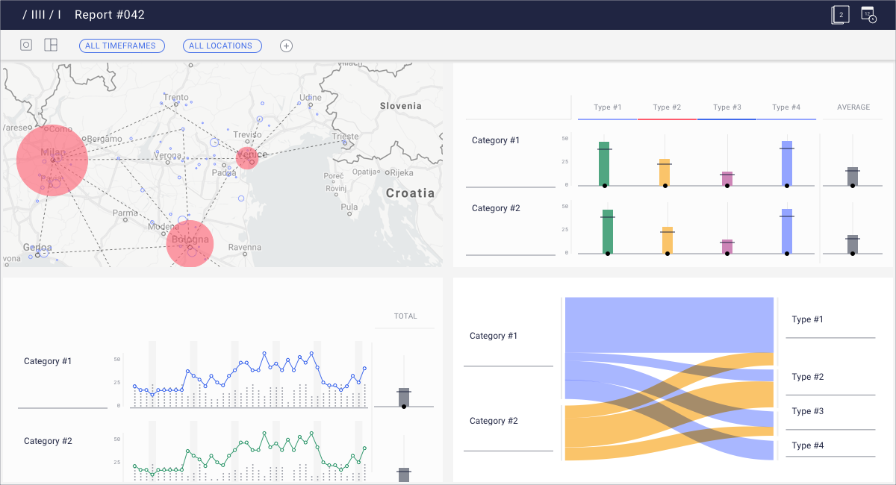
Task: Click the green Type #1 bar in Category #1
Action: (604, 163)
